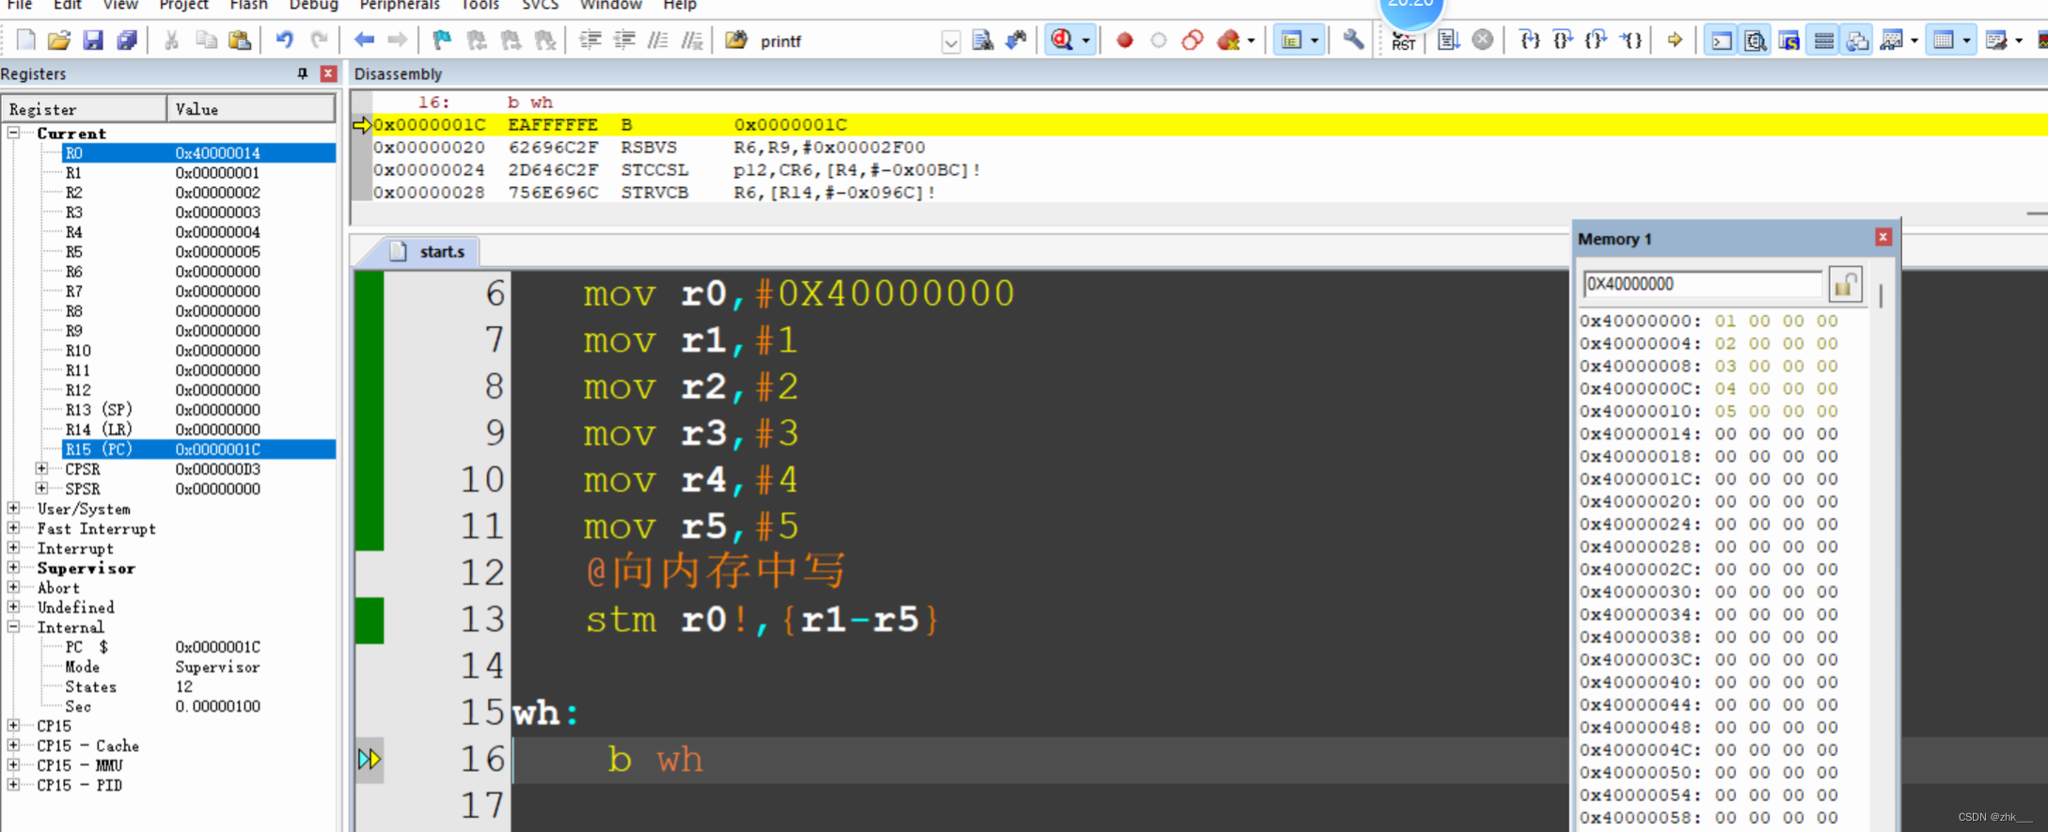Click the Run to Cursor Line icon

coord(1631,40)
